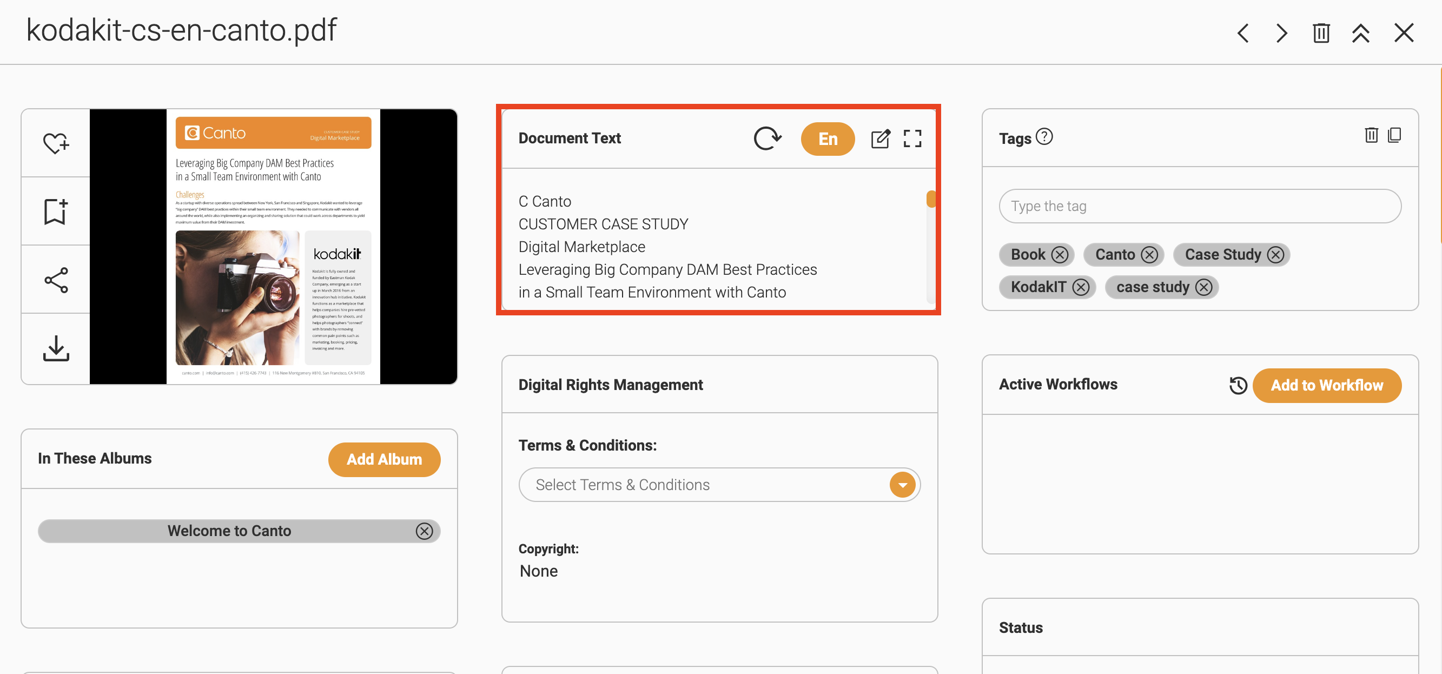Click the Digital Rights Management heading
This screenshot has width=1442, height=674.
coord(610,385)
